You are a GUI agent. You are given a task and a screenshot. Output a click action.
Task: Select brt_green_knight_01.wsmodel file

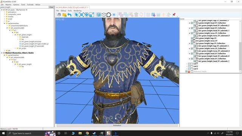33,46
